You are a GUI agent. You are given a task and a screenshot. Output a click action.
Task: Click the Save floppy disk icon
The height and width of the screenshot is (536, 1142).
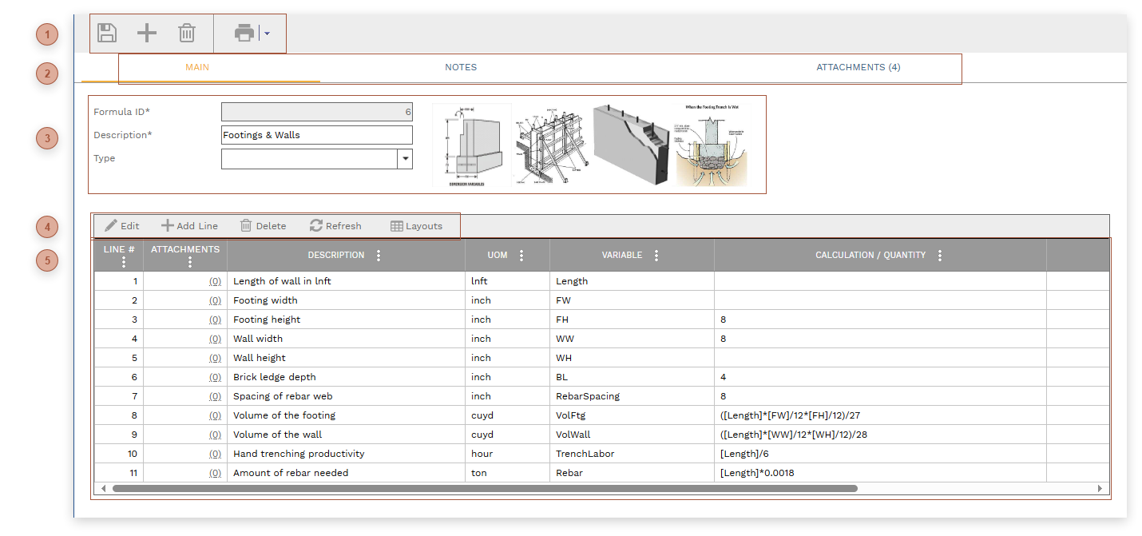pos(107,33)
